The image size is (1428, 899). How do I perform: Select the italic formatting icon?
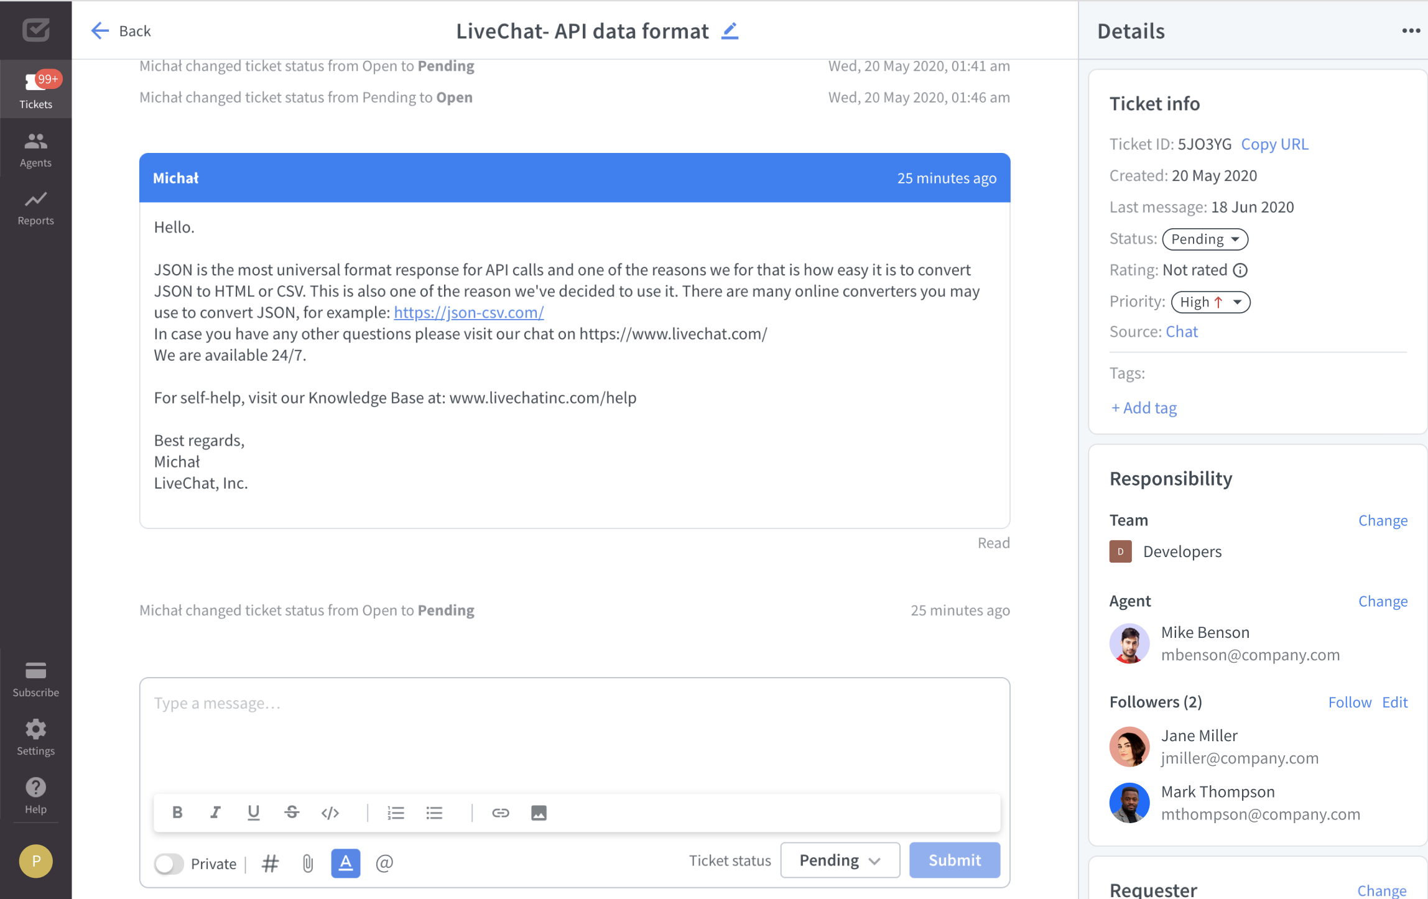coord(215,812)
